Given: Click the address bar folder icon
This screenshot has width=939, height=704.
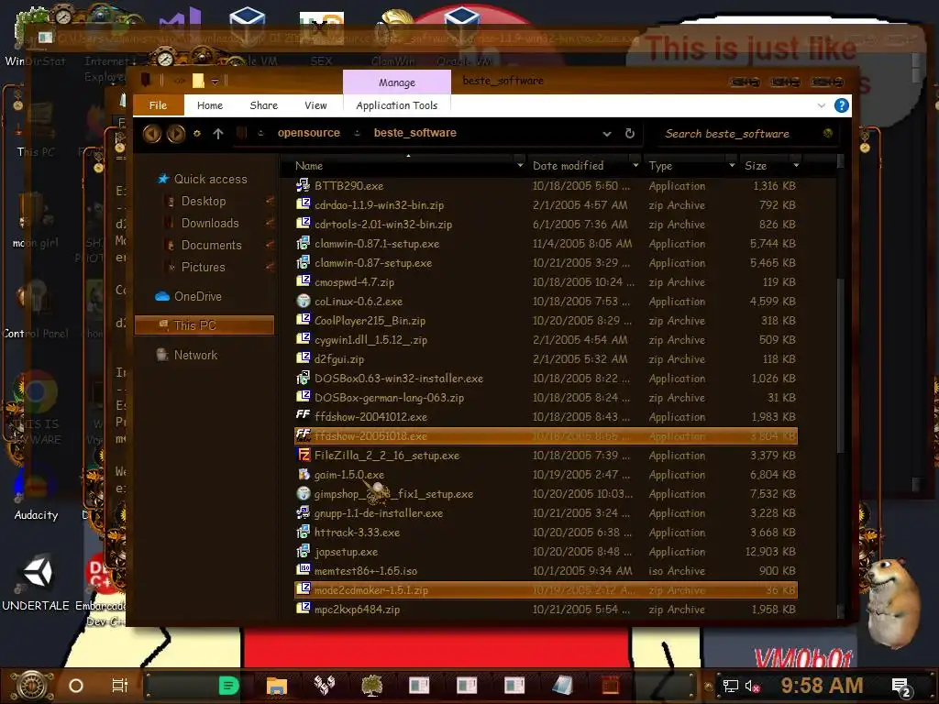Looking at the screenshot, I should tap(241, 133).
